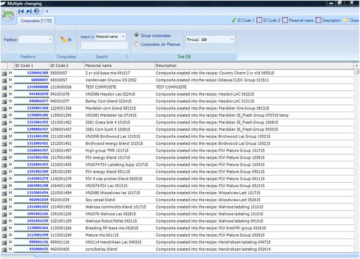Click row icon for VN3074 PJV Lac 051315
Screen dimensions: 360x259
click(4, 186)
